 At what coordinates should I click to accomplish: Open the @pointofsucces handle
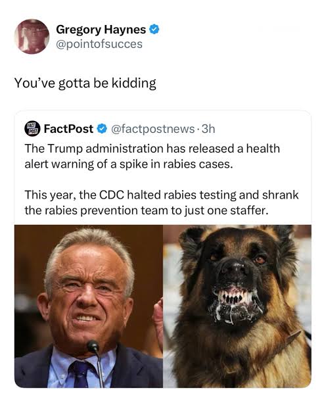99,44
